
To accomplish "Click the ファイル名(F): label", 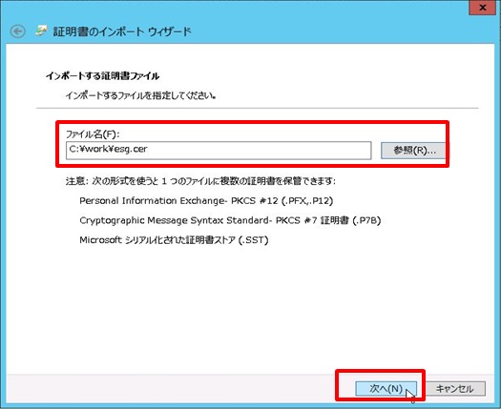I will [x=93, y=134].
